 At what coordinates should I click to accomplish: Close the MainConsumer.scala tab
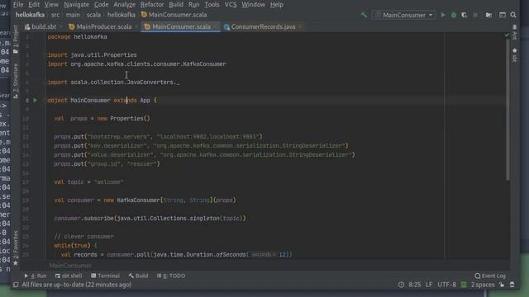215,26
